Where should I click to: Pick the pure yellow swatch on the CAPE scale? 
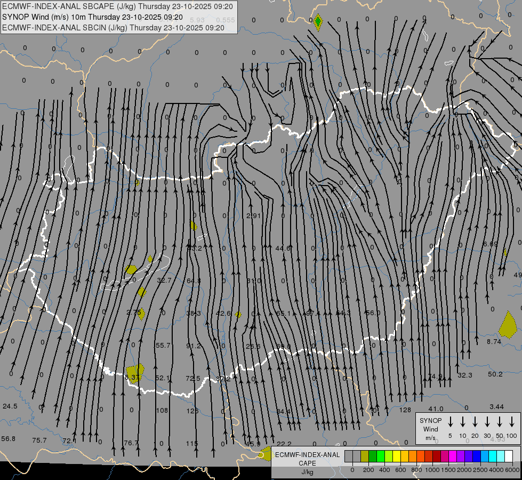pos(397,457)
